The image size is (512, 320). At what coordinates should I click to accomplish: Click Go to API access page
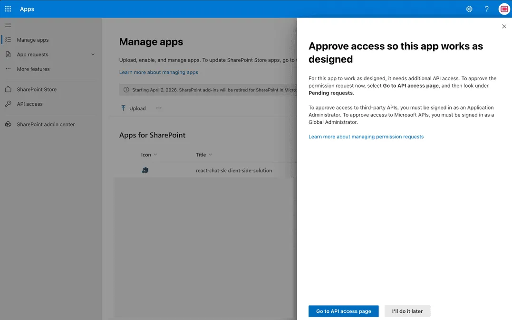click(x=343, y=311)
